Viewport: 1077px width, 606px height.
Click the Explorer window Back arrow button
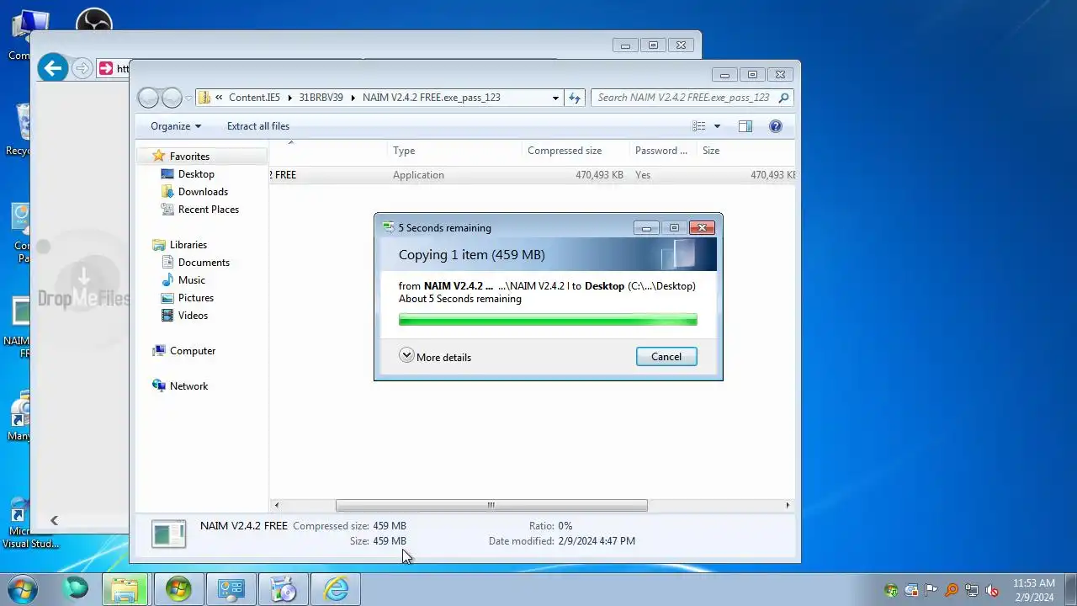pyautogui.click(x=148, y=98)
